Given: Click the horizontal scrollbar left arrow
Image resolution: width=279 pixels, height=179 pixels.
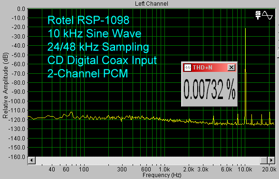Looking at the screenshot, I should coord(32,160).
